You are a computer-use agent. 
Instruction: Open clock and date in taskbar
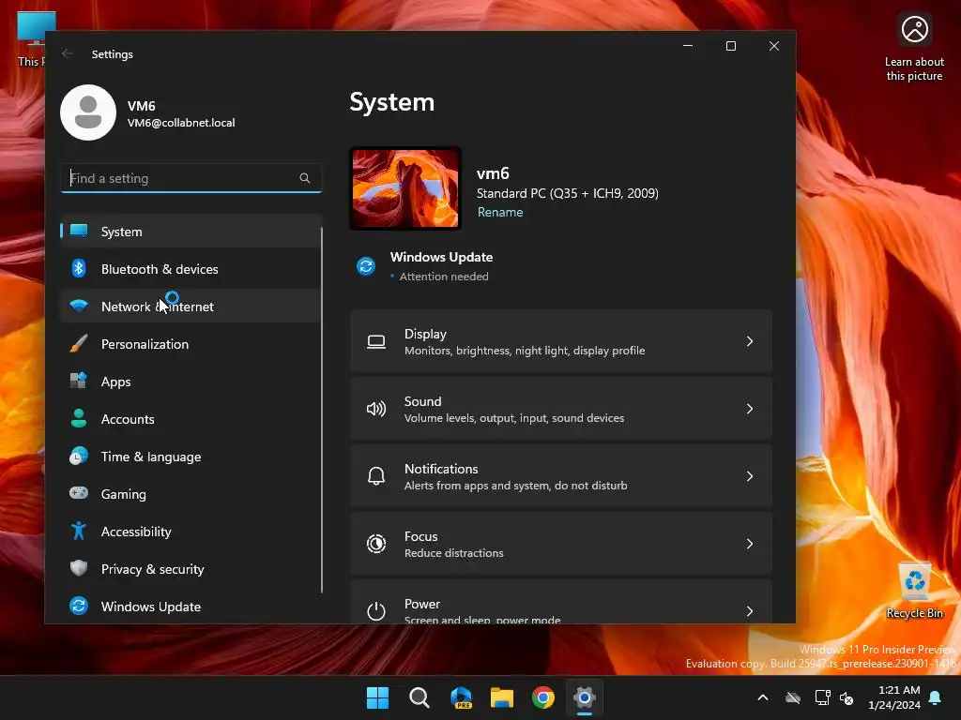coord(894,697)
